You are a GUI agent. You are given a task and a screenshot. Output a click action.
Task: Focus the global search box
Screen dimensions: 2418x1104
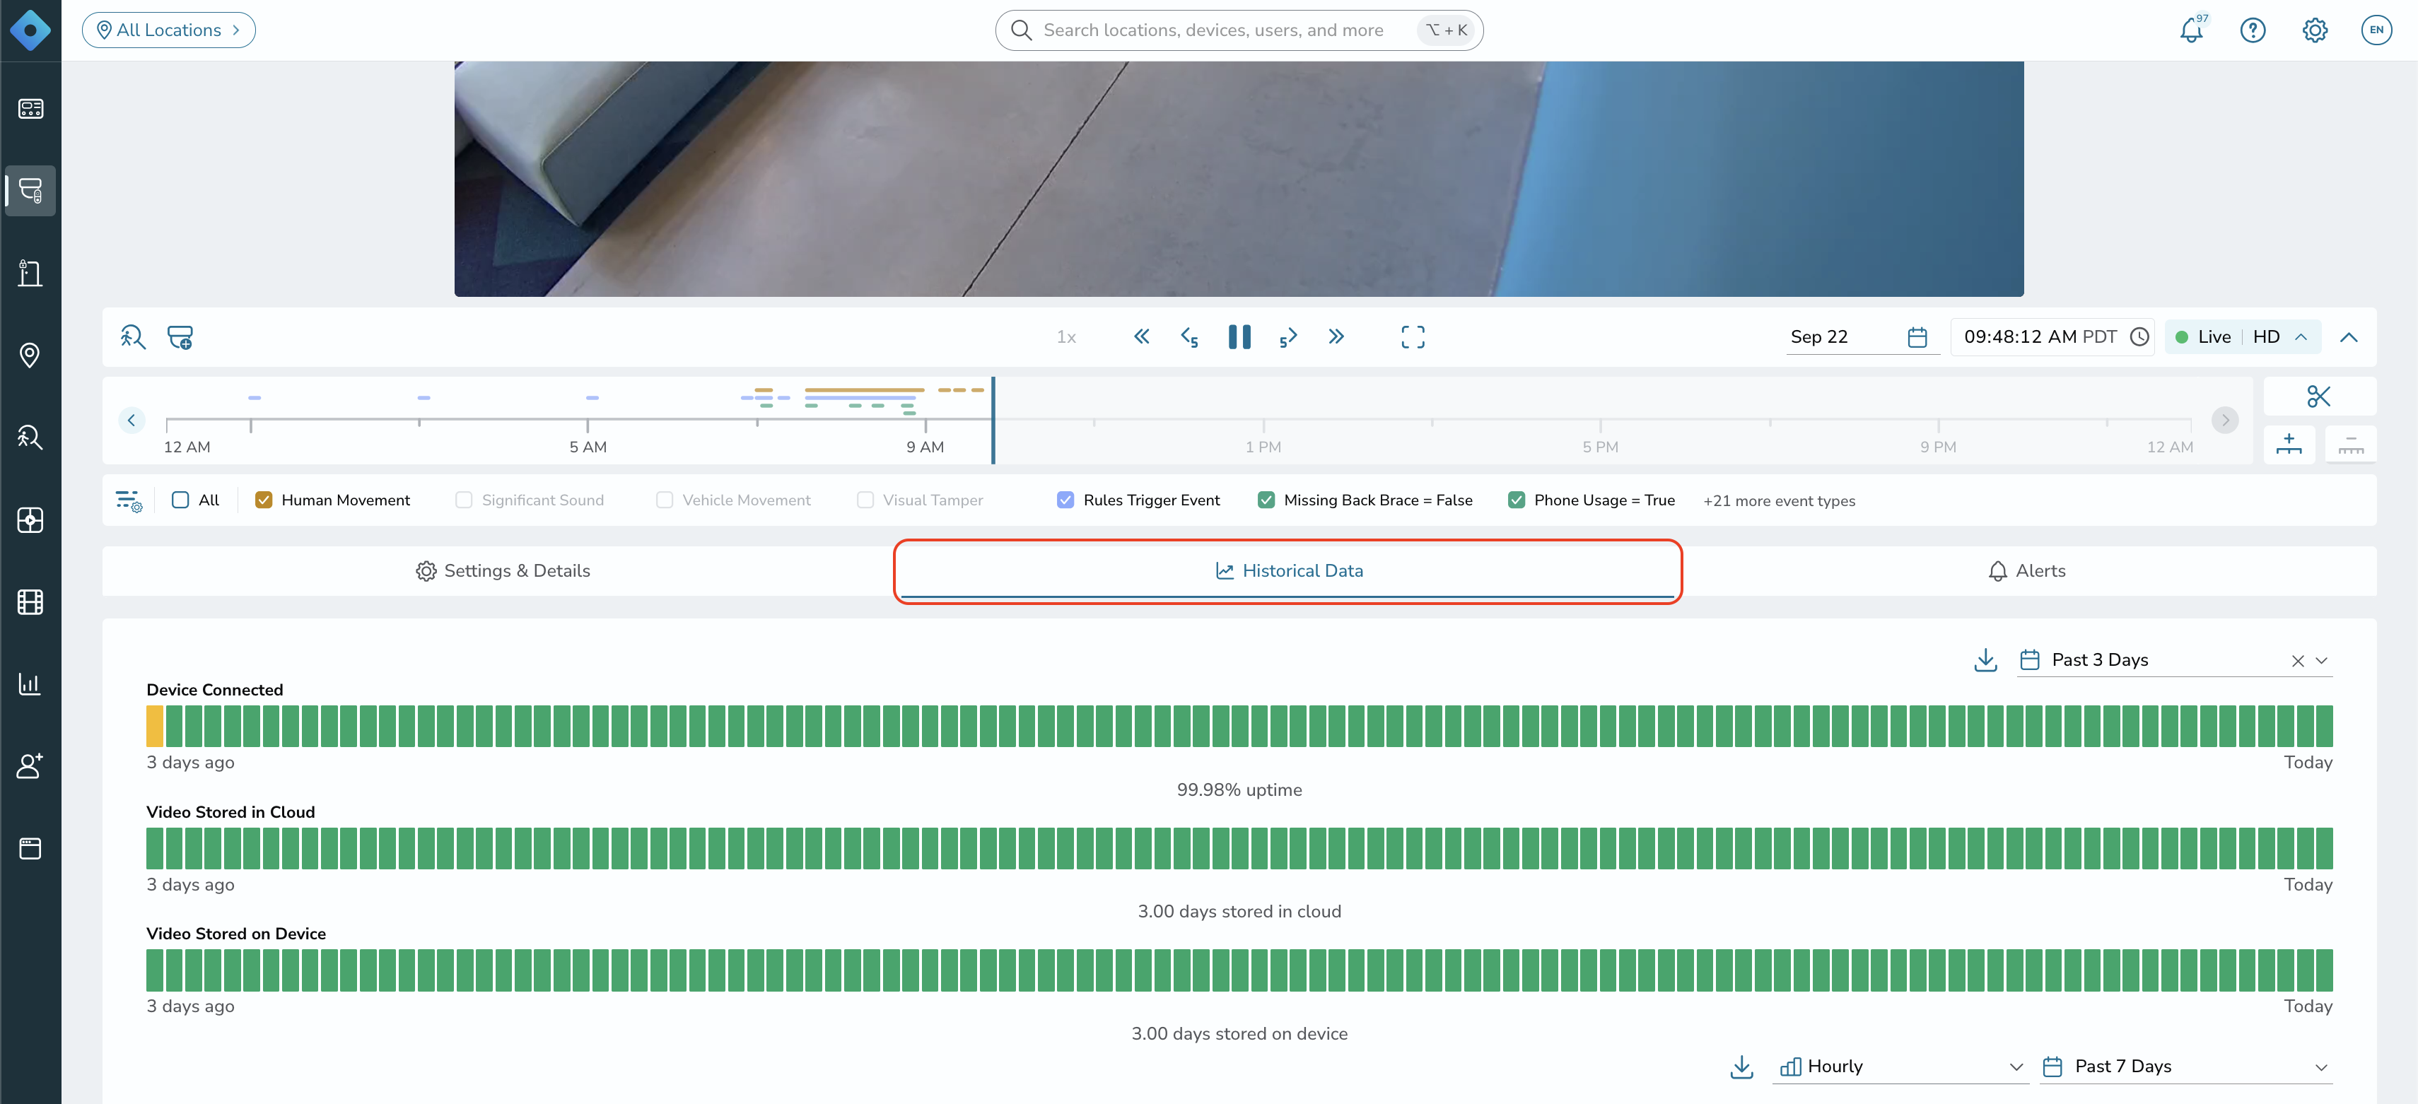[x=1239, y=30]
